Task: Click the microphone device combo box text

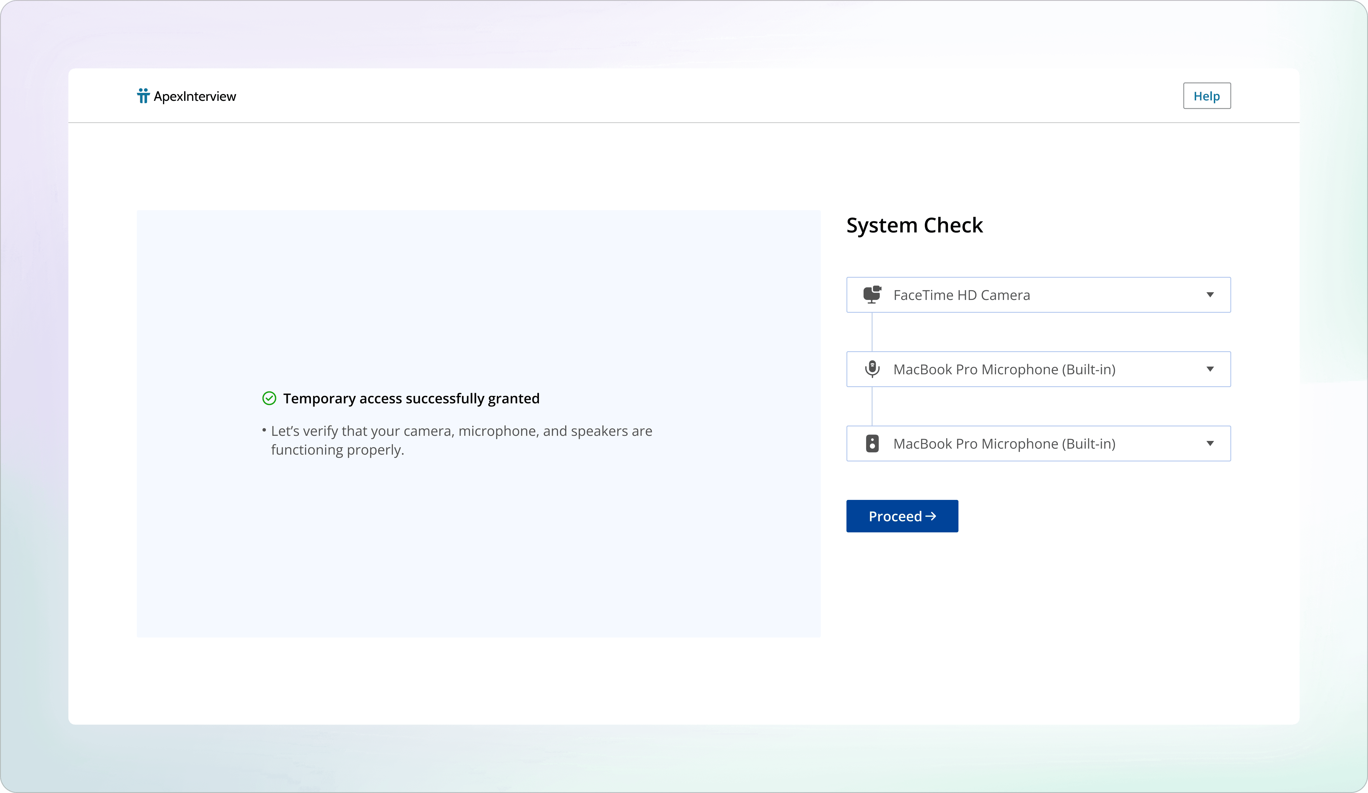Action: (1004, 369)
